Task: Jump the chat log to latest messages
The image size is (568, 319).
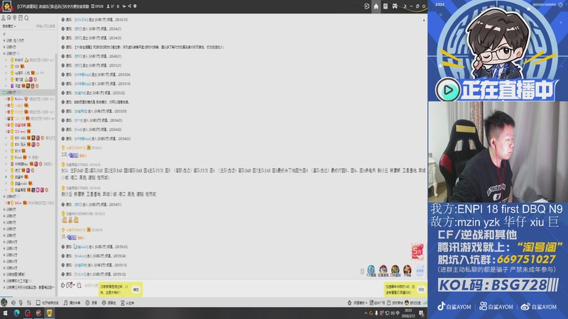Action: tap(424, 21)
